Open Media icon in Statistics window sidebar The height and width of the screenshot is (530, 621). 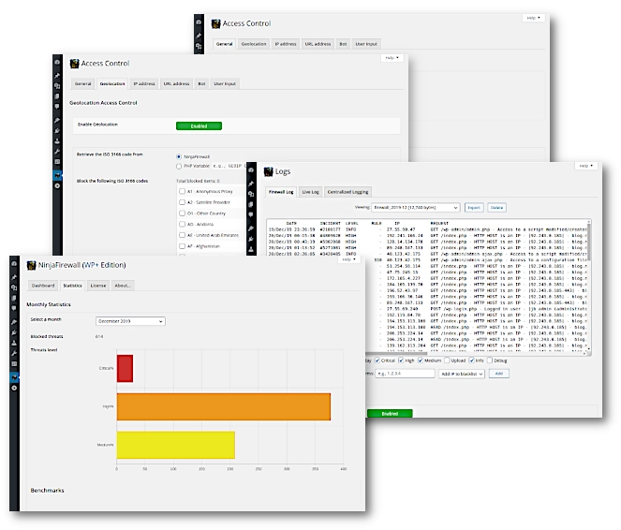point(14,287)
